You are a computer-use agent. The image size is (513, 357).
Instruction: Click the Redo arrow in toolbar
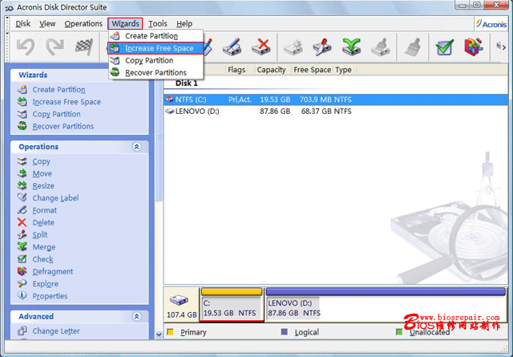point(55,47)
